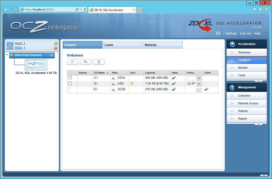
Task: Open the Summary menu item
Action: click(x=246, y=52)
